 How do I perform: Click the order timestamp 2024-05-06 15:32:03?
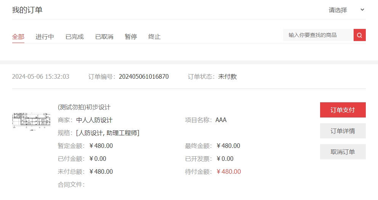[40, 76]
